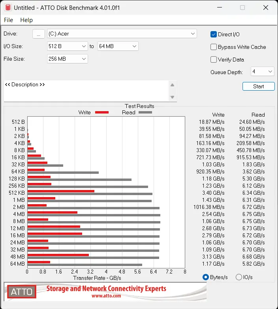The image size is (278, 309).
Task: Click the '128 KB' chart row label
Action: click(17, 179)
